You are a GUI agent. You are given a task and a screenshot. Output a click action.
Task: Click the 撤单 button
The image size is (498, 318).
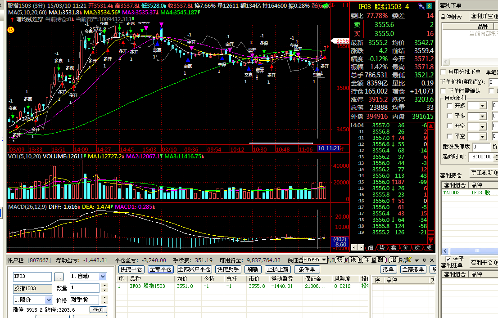pyautogui.click(x=388, y=269)
